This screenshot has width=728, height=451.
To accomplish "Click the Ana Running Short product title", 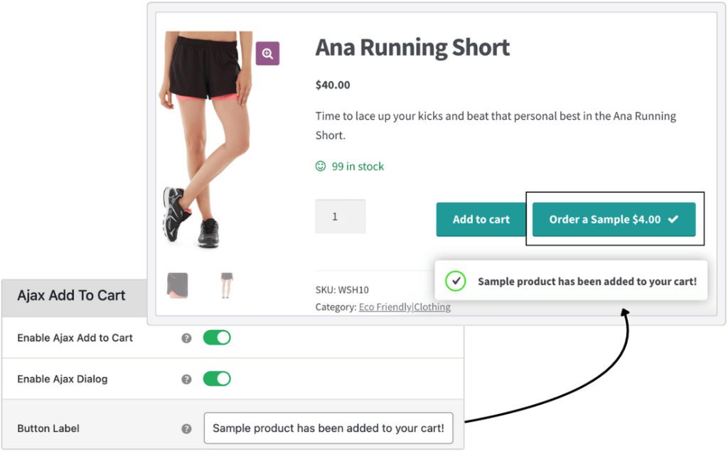I will point(412,48).
